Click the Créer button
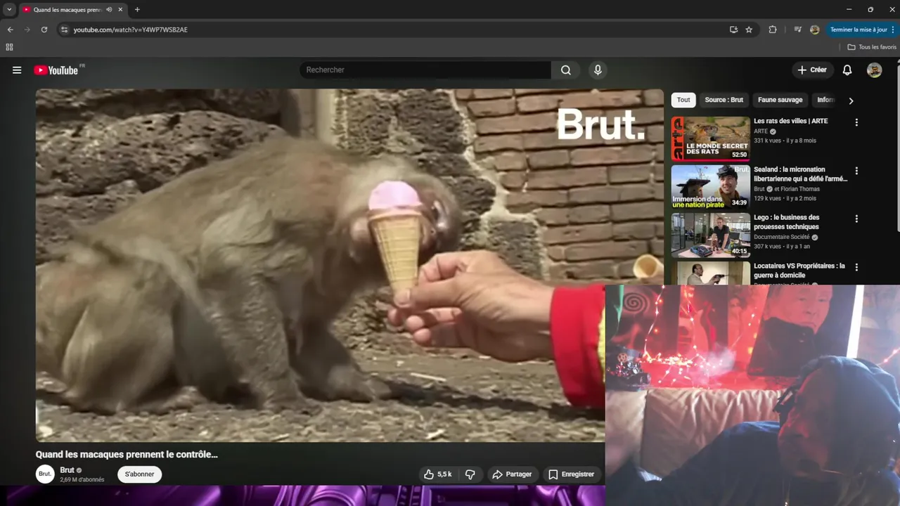The image size is (900, 506). [x=812, y=70]
